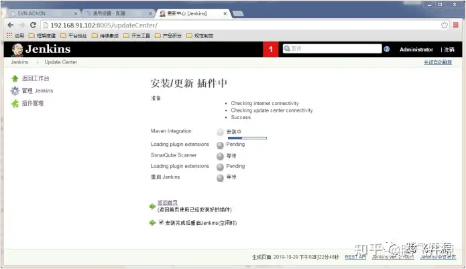This screenshot has width=466, height=269.
Task: Click the red notification badge showing 1
Action: point(270,50)
